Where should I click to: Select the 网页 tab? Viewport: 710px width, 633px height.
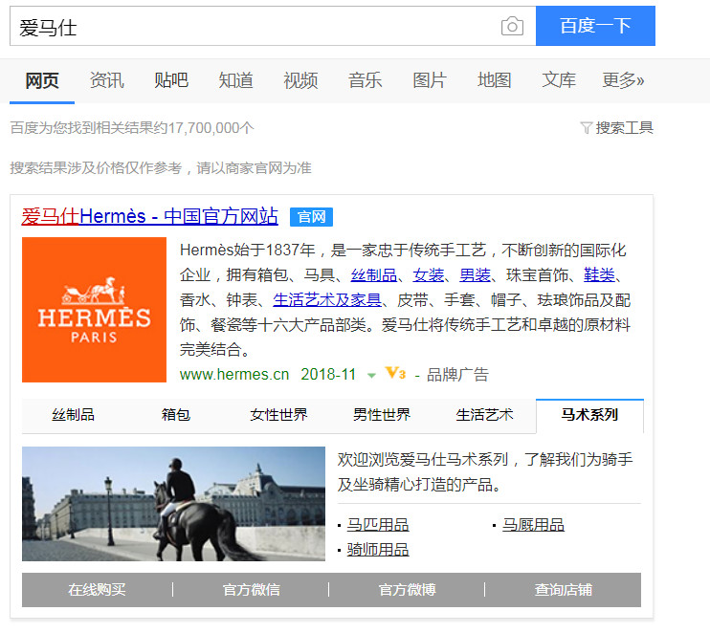click(42, 80)
